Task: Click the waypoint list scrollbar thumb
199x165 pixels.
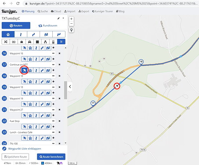Action: 65,90
